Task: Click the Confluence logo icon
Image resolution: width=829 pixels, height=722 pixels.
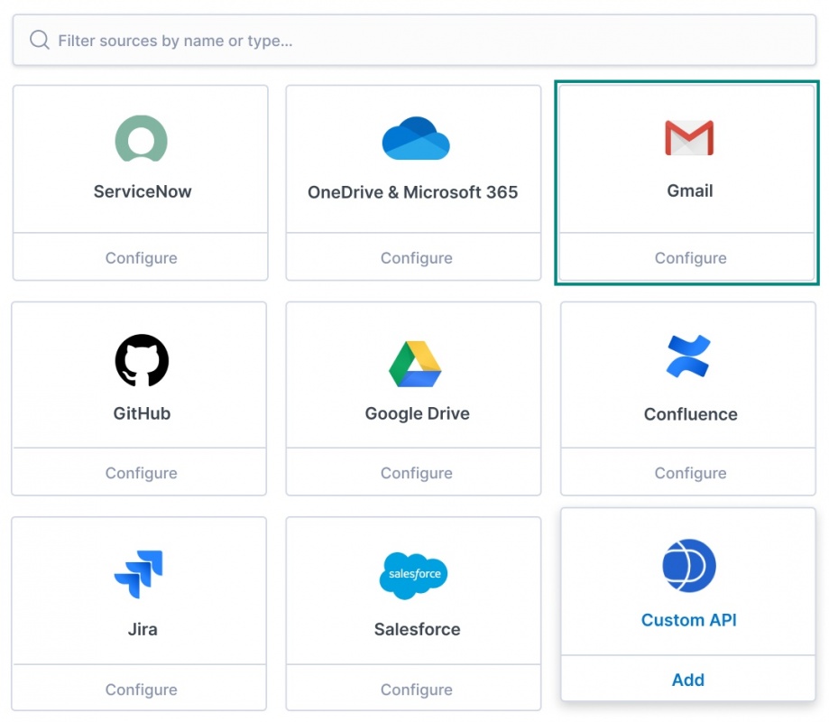Action: tap(689, 356)
